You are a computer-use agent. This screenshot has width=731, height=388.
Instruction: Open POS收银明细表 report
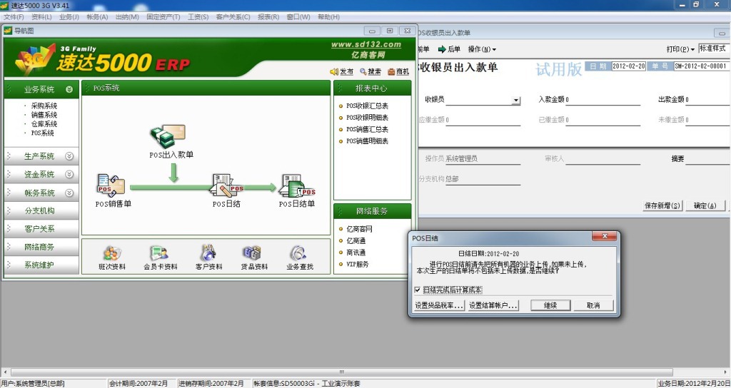coord(367,118)
